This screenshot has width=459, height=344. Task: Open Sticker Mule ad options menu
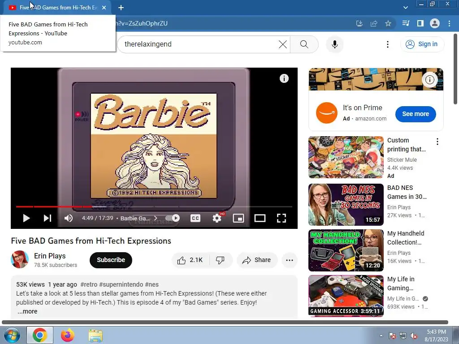[x=437, y=142]
